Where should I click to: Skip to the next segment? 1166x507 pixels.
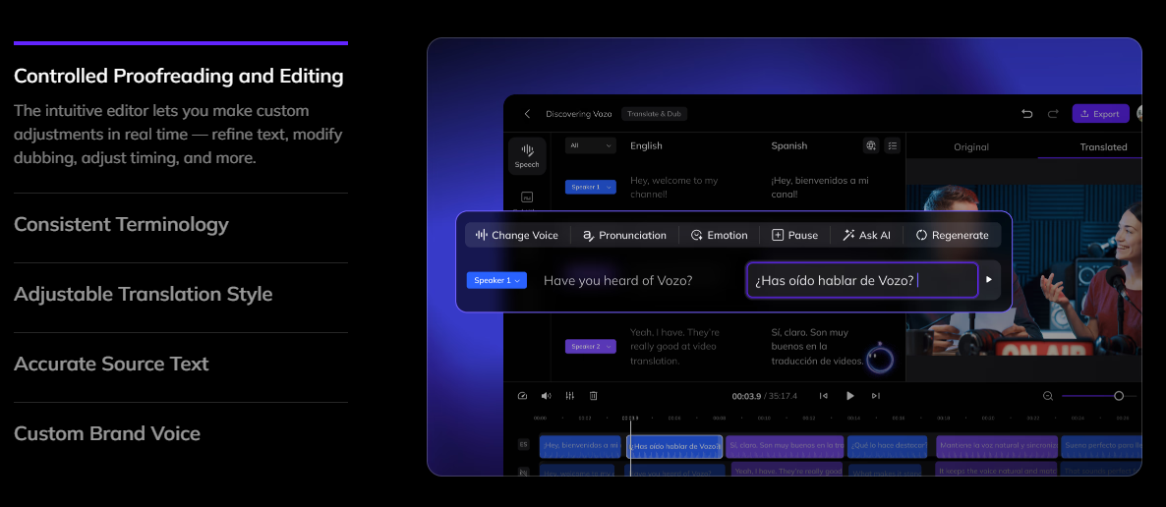coord(876,396)
